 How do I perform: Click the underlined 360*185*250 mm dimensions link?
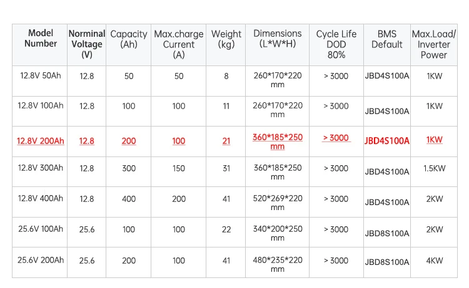[277, 142]
